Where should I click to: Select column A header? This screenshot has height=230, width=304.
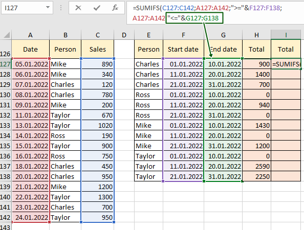pos(30,35)
